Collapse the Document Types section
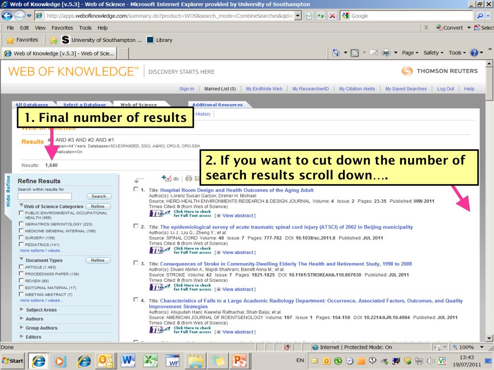494x370 pixels. 21,260
